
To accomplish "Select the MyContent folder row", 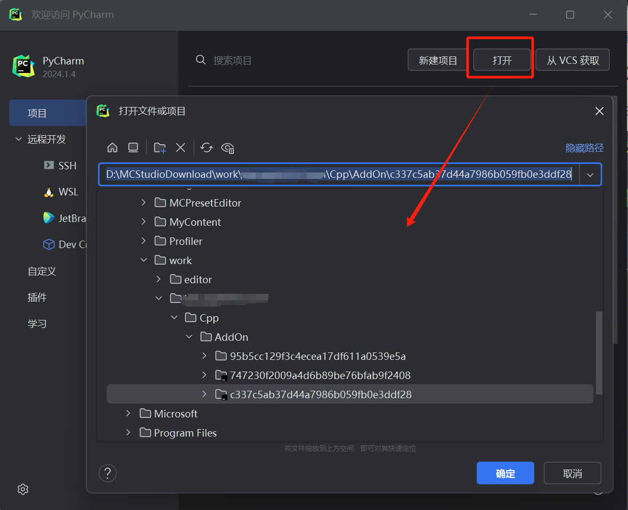I will [x=349, y=222].
